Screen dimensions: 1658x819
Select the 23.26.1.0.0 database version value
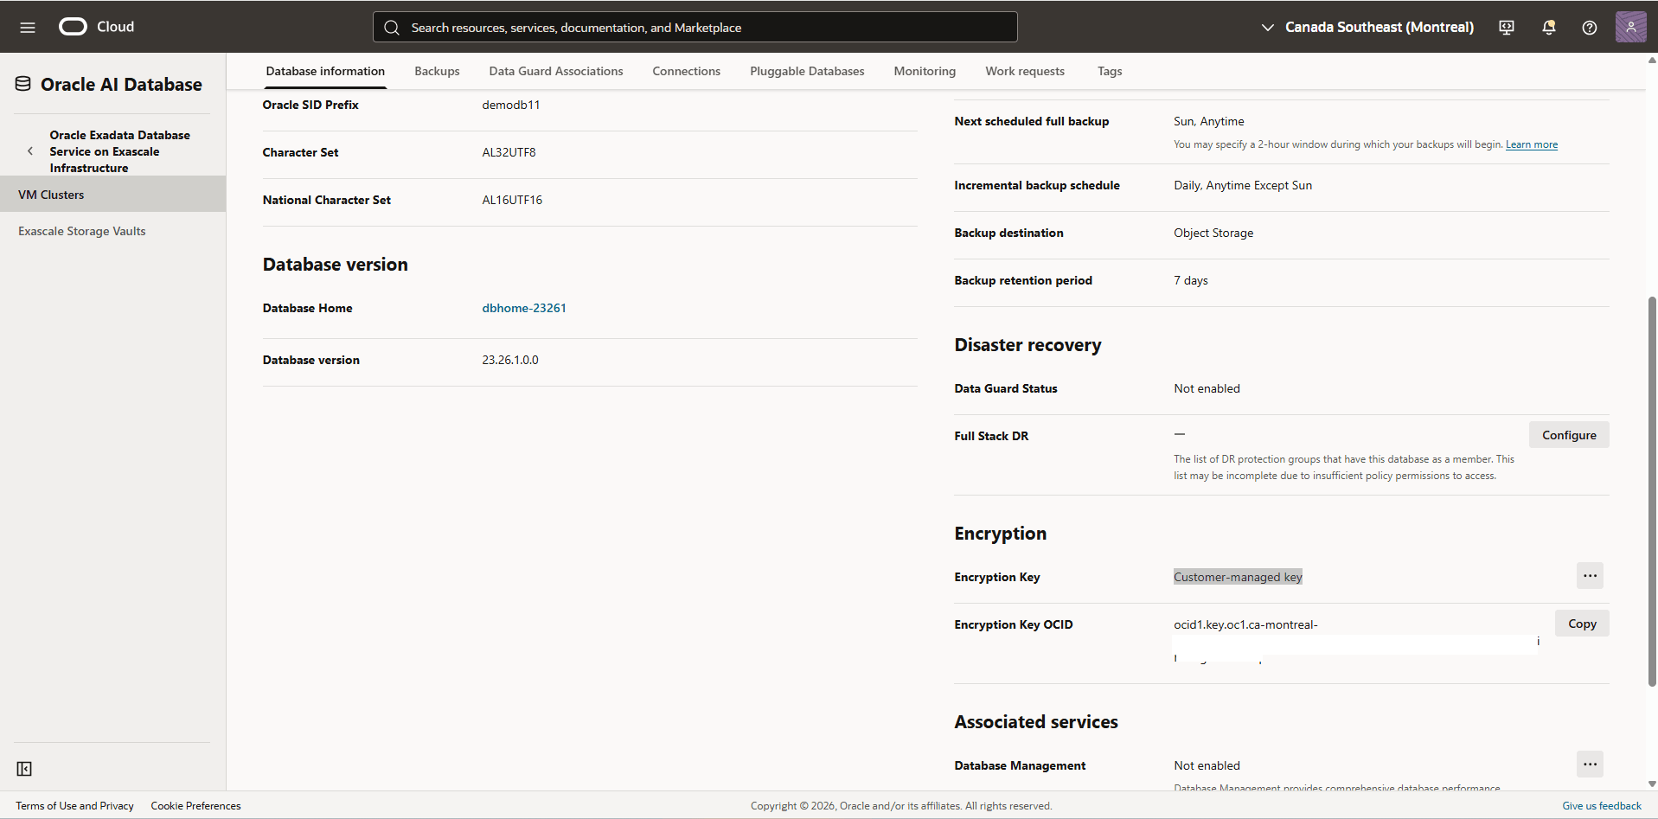coord(510,360)
